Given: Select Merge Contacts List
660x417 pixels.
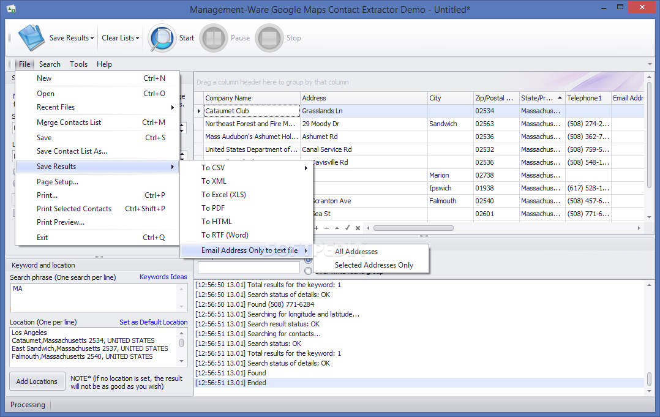Looking at the screenshot, I should click(x=98, y=122).
